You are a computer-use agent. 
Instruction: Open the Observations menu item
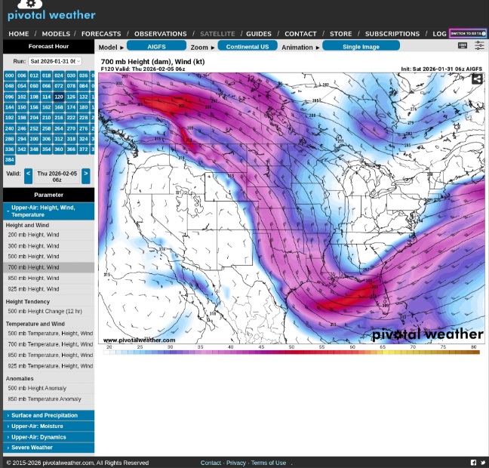pos(160,33)
